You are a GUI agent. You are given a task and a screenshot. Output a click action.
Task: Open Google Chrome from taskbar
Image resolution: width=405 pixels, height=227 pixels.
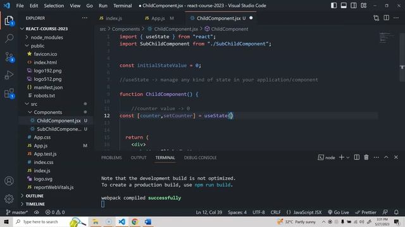[135, 221]
